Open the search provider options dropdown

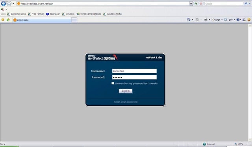click(x=249, y=4)
